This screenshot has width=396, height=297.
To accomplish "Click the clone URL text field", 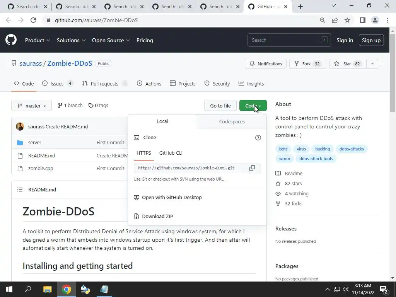I will [x=189, y=168].
